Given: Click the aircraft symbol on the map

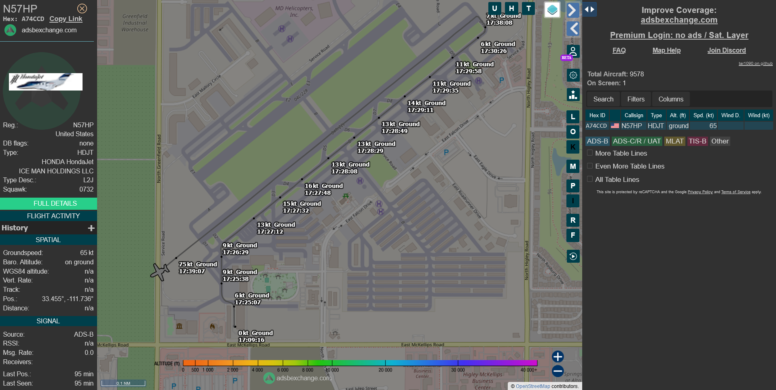Looking at the screenshot, I should click(160, 272).
